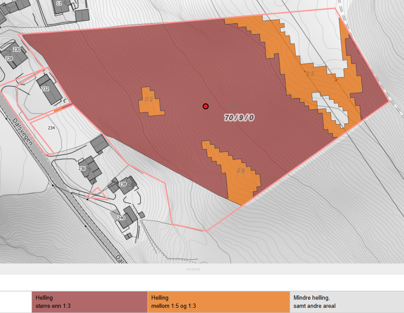Click the grey legend swatch 'Mindre helling, samt andre areal'

tap(347, 302)
